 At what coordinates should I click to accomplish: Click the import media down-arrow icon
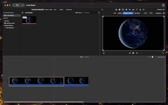coord(23,5)
